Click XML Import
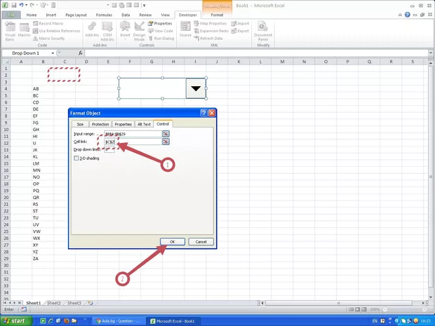 click(x=240, y=24)
